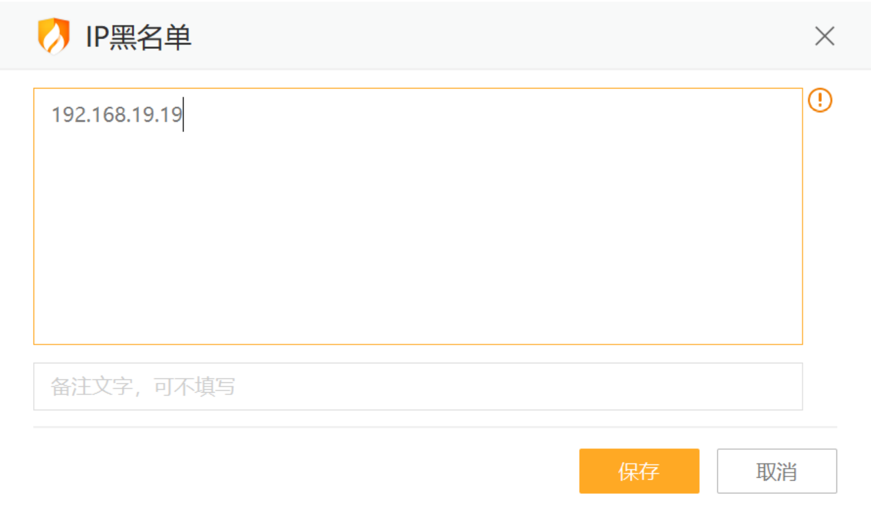Cancel adding the IP blacklist entry
871x510 pixels.
[777, 471]
